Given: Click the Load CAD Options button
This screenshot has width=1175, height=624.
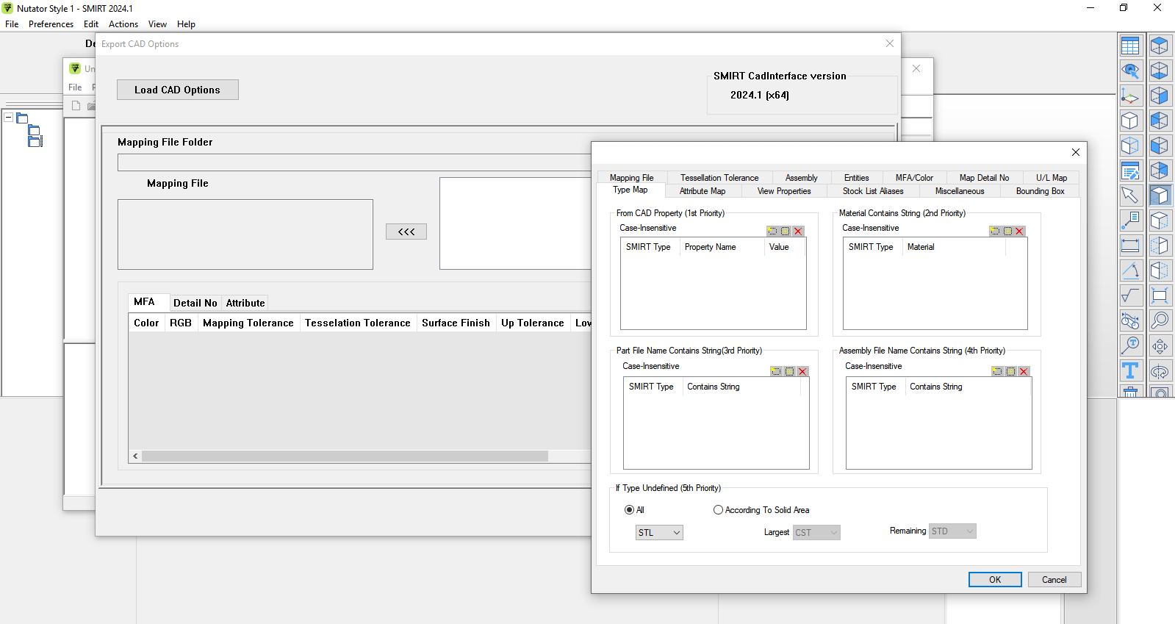Looking at the screenshot, I should click(177, 90).
